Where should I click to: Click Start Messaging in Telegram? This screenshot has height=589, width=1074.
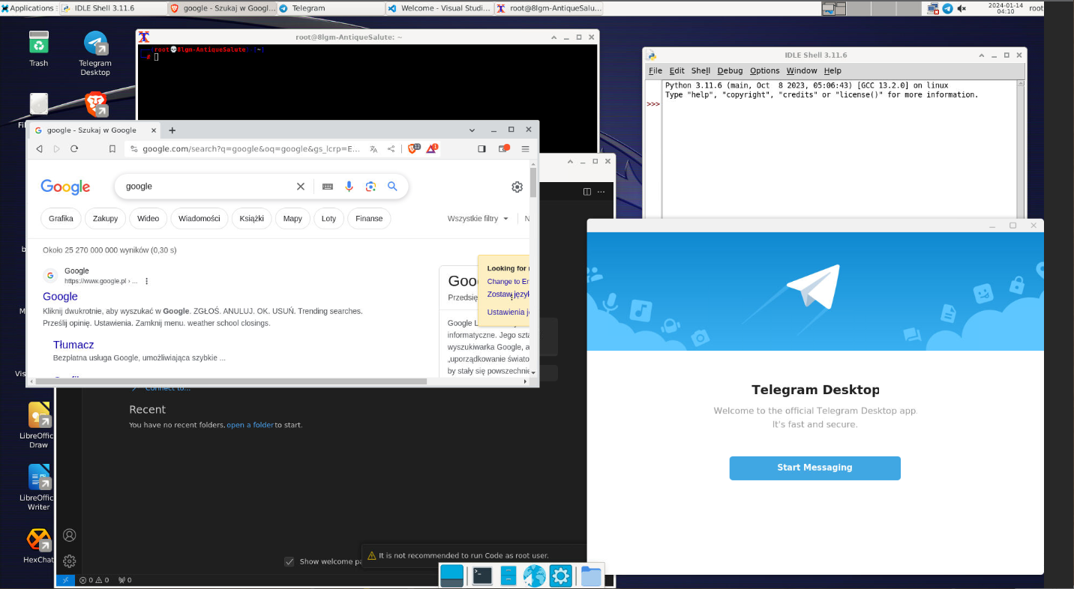(814, 468)
